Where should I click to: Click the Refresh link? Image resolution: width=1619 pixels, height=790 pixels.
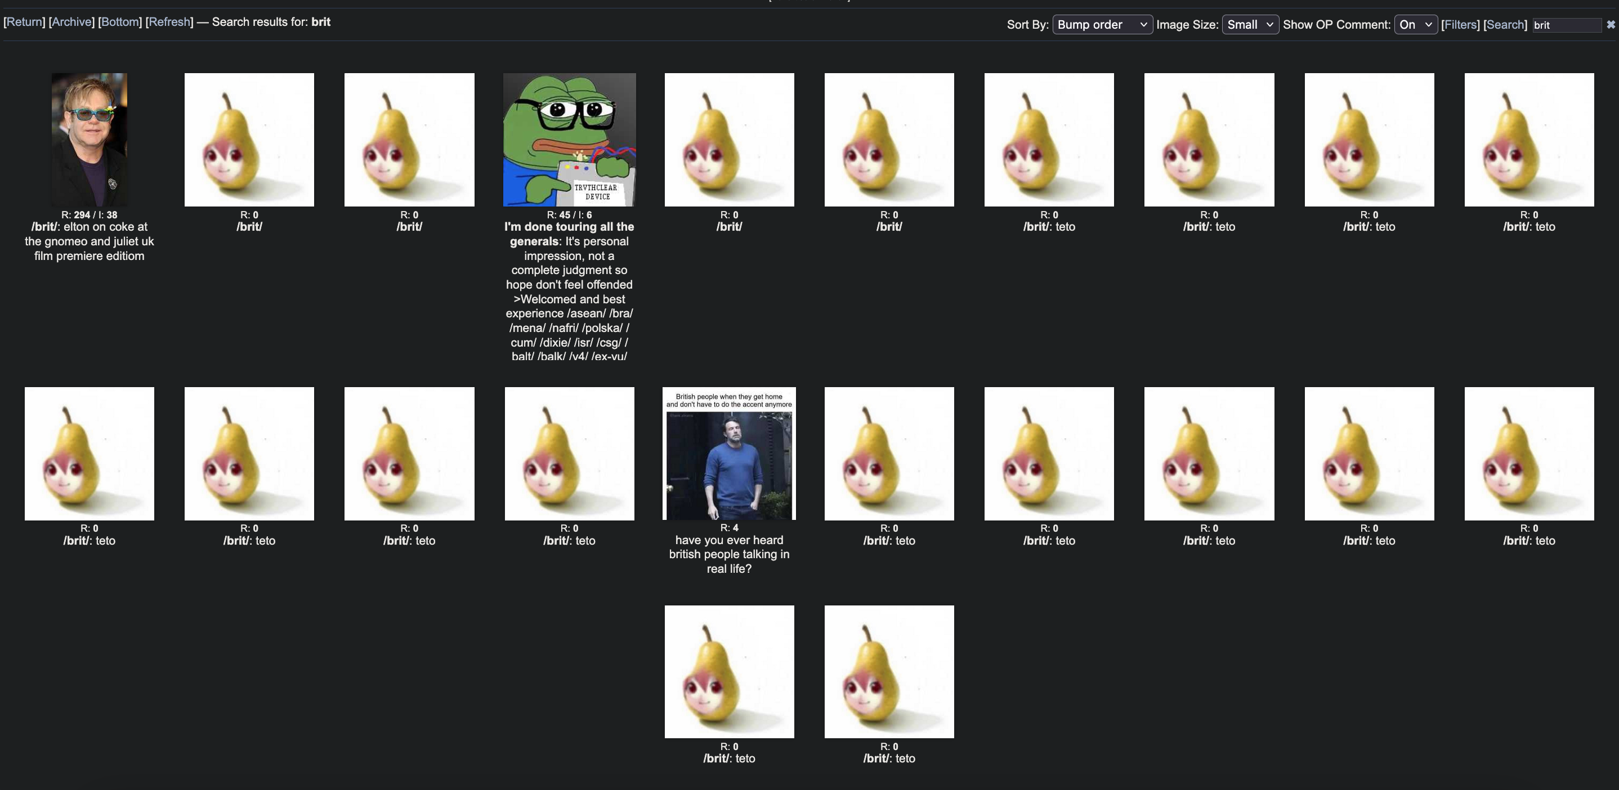coord(169,22)
